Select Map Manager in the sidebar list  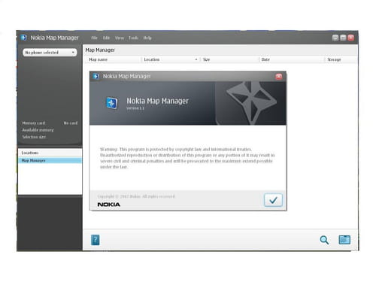(x=50, y=160)
